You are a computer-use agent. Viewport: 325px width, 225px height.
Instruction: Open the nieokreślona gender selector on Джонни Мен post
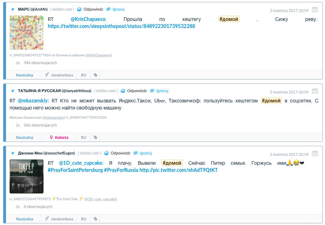59,219
